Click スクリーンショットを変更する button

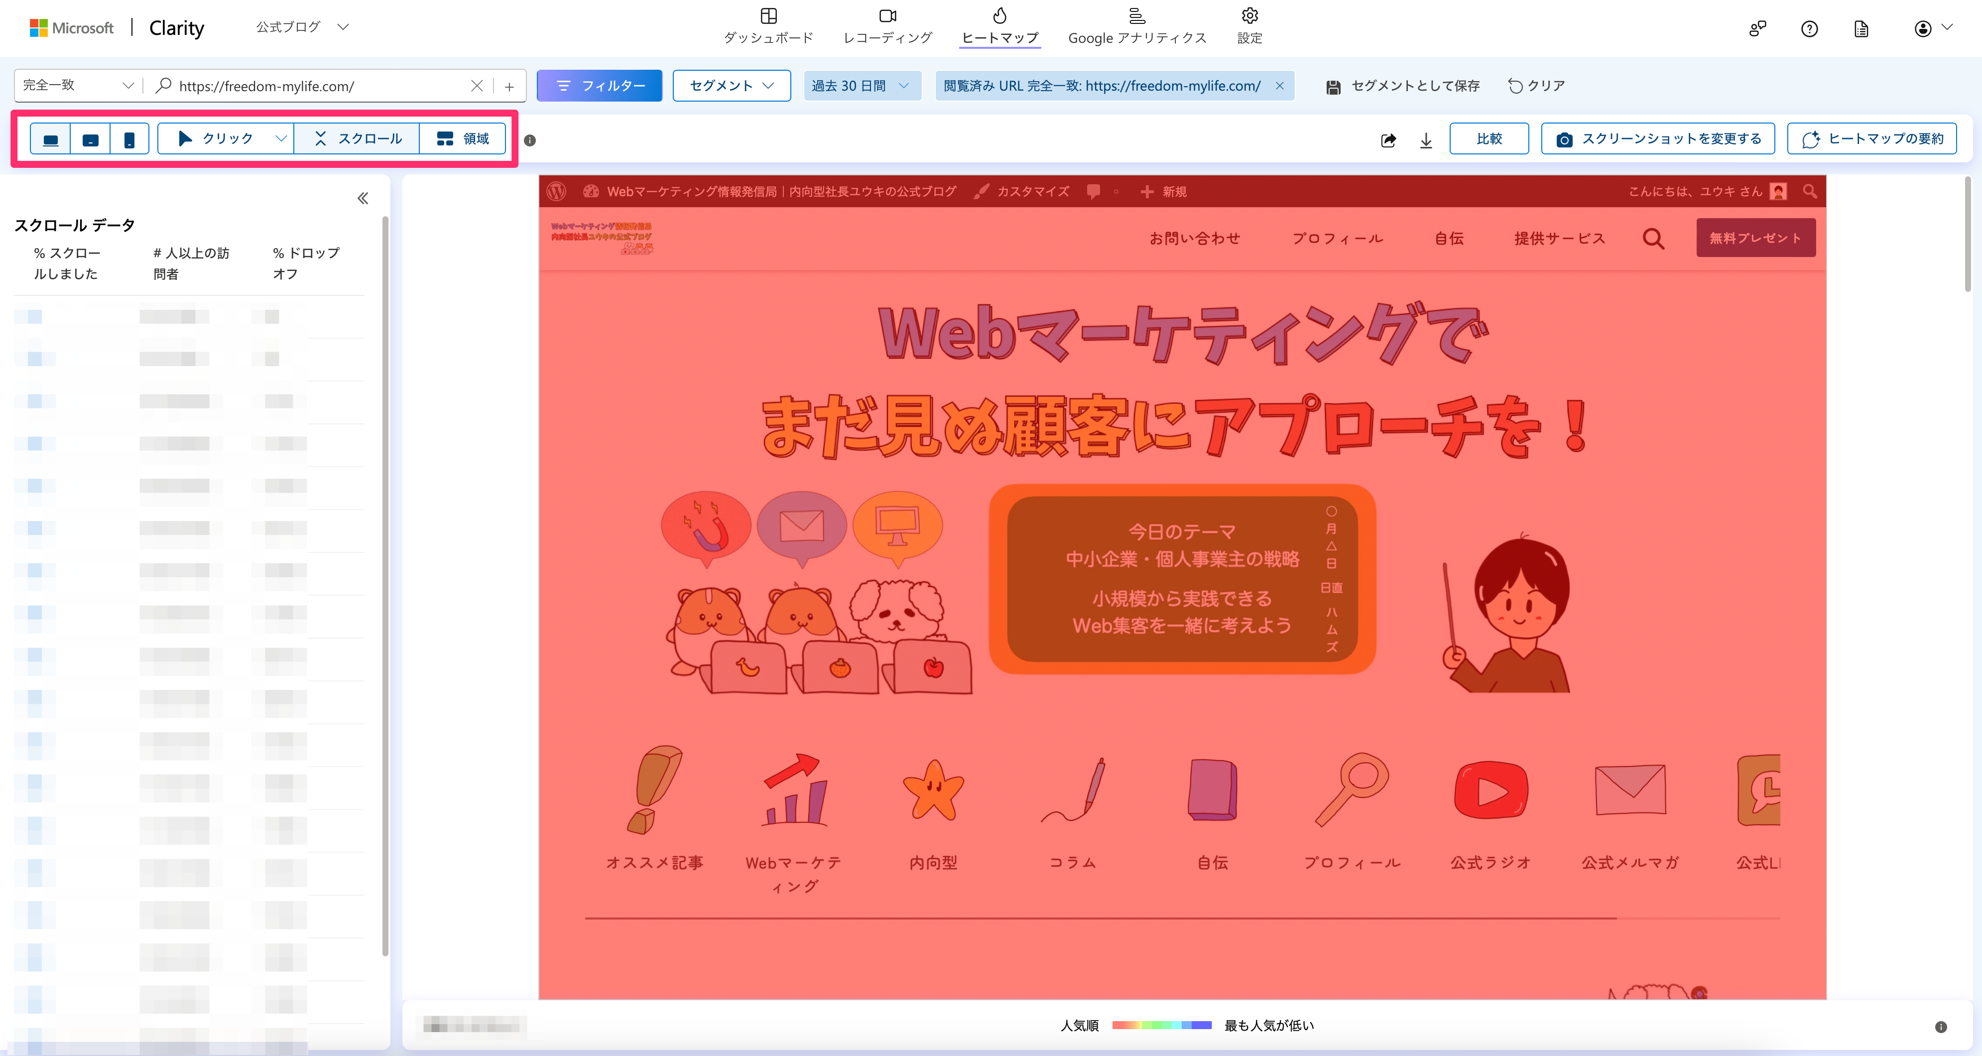(1657, 138)
